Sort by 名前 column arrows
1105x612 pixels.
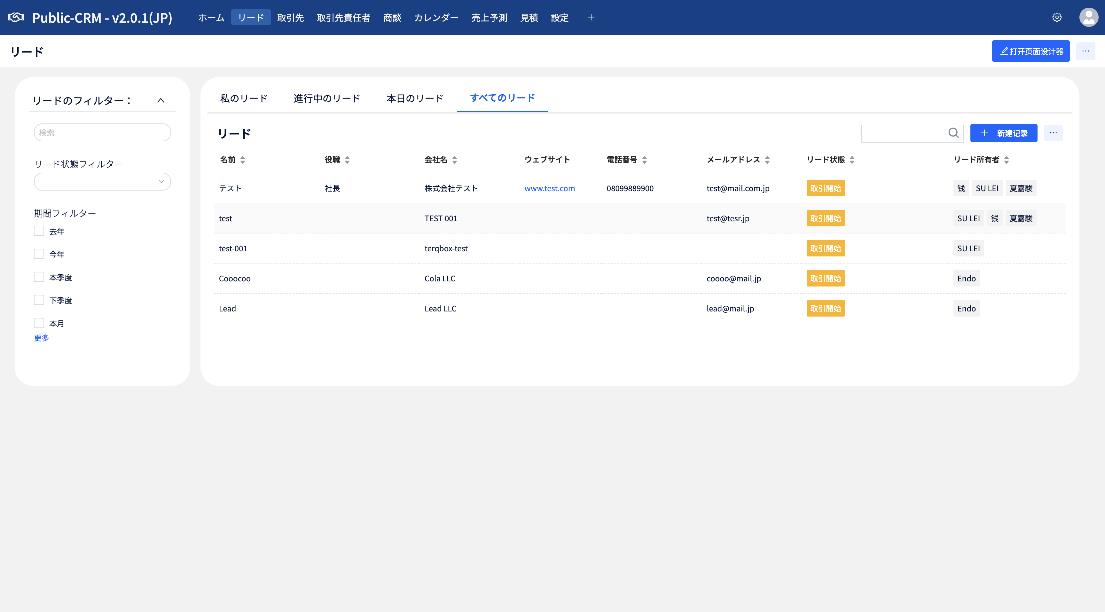[243, 160]
